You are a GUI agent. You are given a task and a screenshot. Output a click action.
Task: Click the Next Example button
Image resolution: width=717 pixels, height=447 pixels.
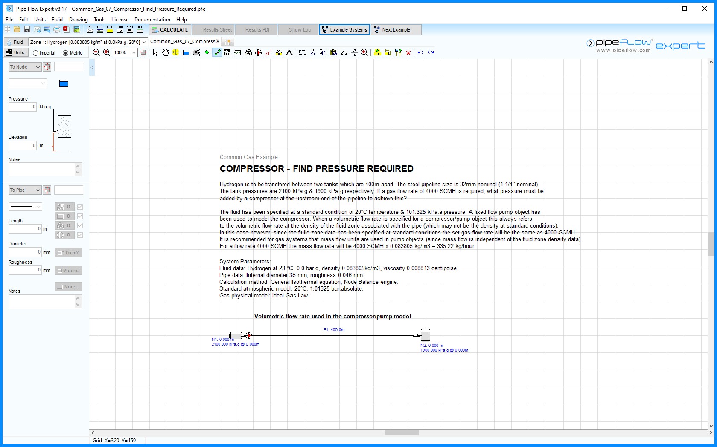pyautogui.click(x=396, y=29)
